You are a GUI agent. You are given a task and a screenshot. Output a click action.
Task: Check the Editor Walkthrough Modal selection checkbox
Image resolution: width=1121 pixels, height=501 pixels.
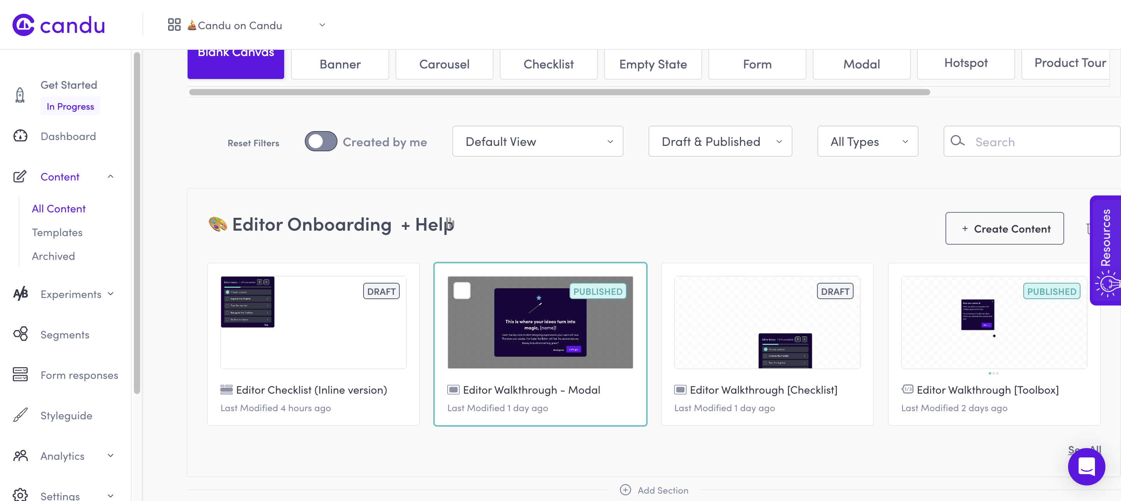click(462, 291)
